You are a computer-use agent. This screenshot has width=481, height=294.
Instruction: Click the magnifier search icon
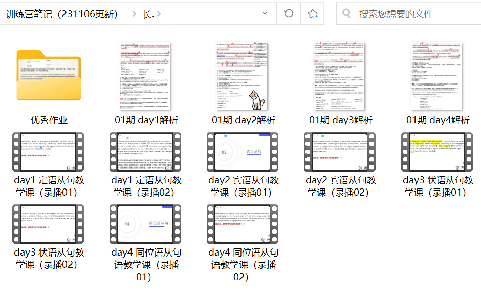pyautogui.click(x=346, y=14)
